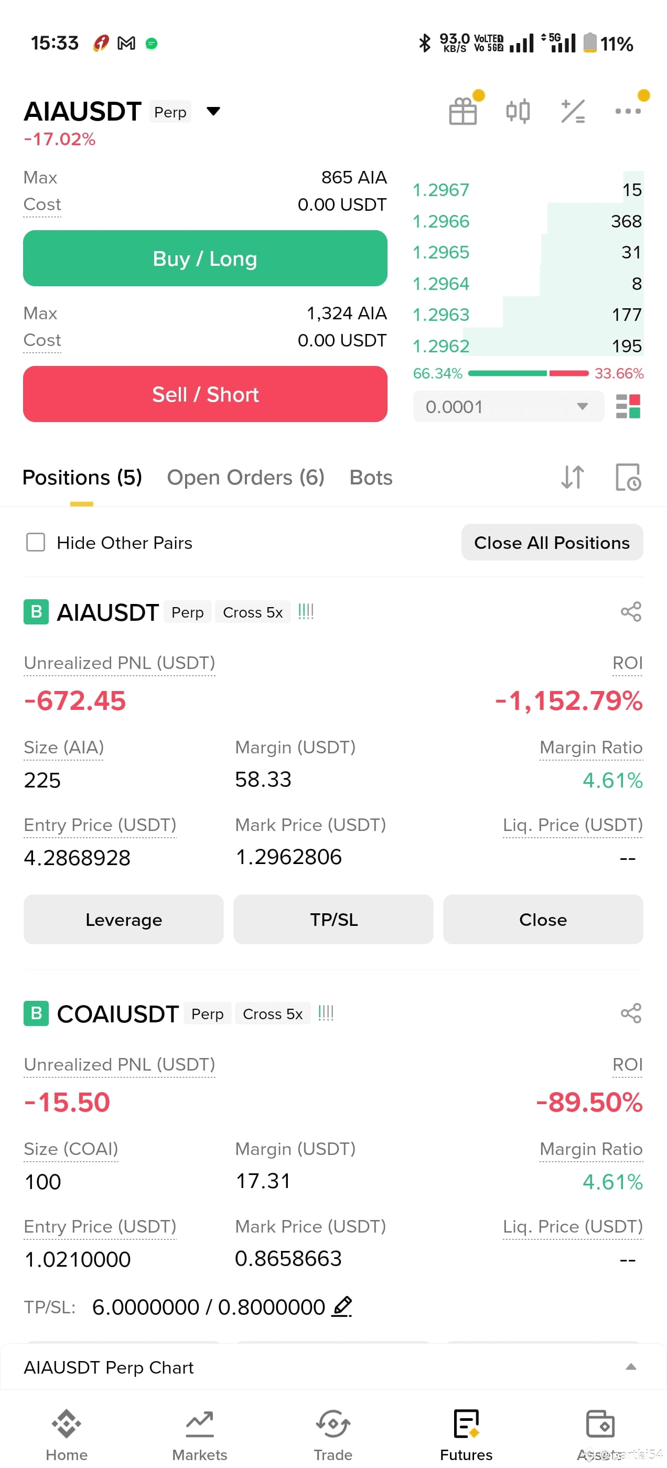Open the gift rewards icon
The height and width of the screenshot is (1468, 667).
point(463,111)
